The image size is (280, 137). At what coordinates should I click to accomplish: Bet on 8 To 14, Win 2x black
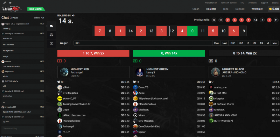(x=244, y=53)
